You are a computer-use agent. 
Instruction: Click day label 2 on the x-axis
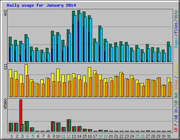click(x=17, y=136)
